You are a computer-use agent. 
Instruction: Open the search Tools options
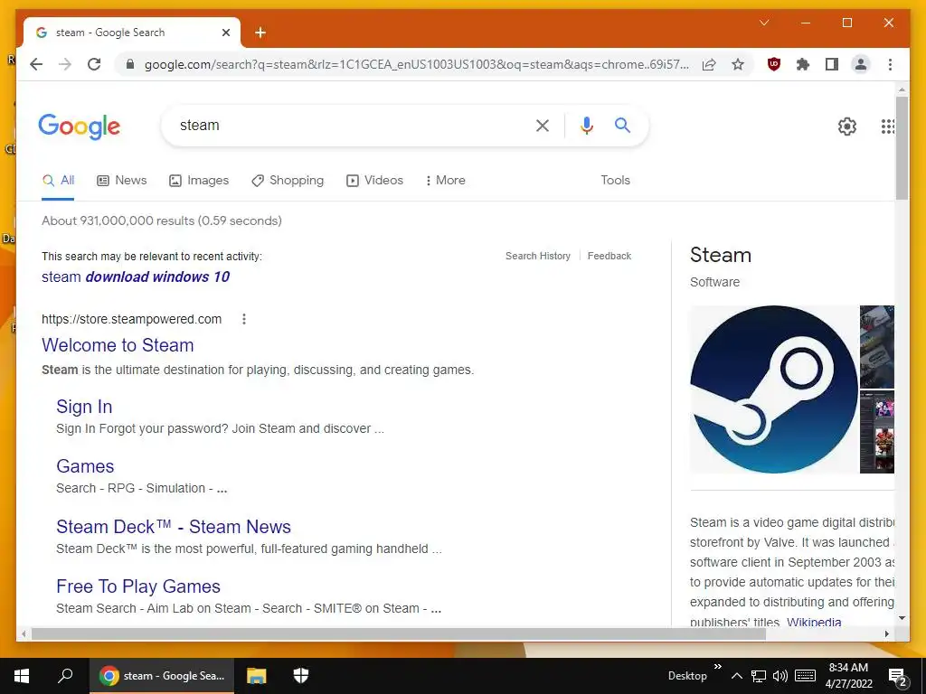615,181
